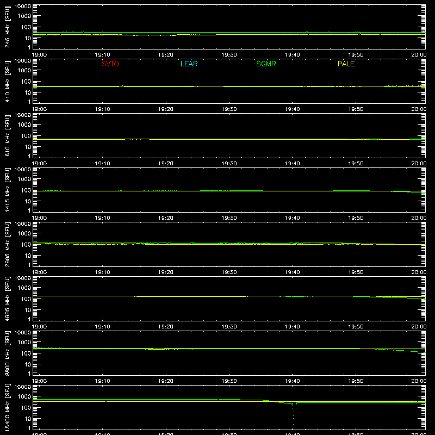Click the 19:00 tick below the 245 MHz plot

click(x=39, y=55)
